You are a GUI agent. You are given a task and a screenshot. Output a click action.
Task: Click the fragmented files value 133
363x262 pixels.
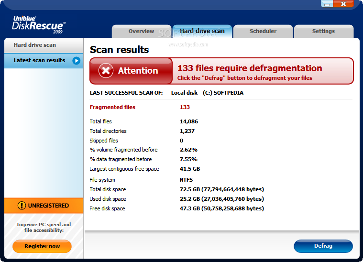coord(185,107)
